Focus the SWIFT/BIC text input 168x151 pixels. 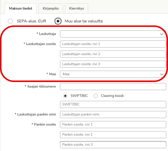113,104
